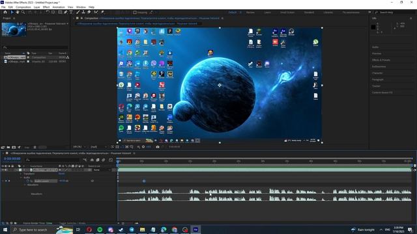Open the Windows Start menu
This screenshot has height=234, width=417.
(5, 229)
